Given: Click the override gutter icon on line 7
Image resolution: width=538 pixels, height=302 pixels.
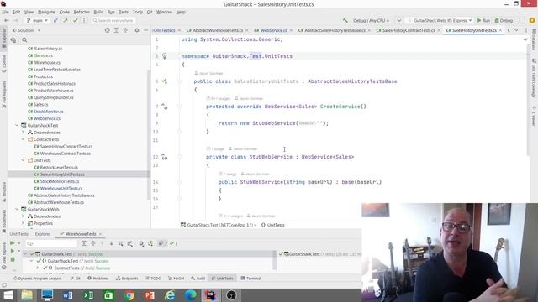Looking at the screenshot, I should [165, 107].
